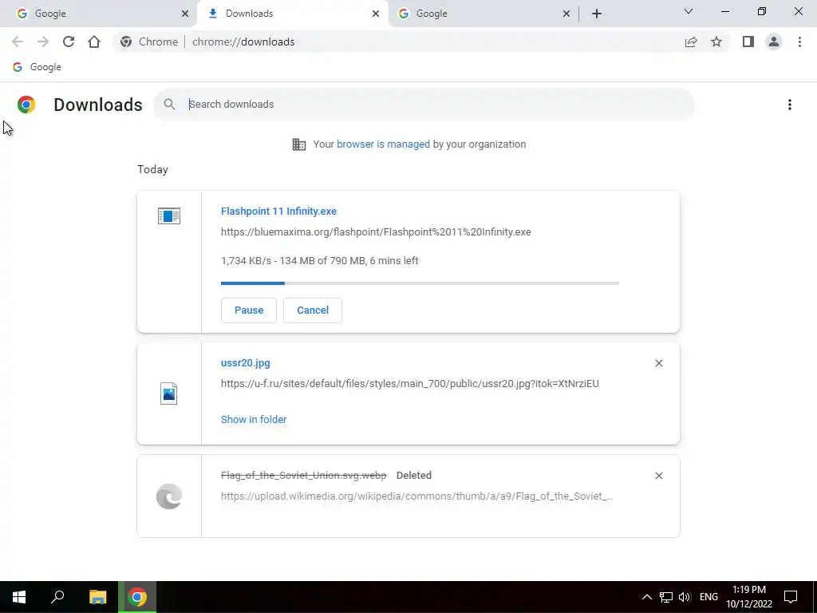
Task: Open the taskbar clock and date
Action: pyautogui.click(x=748, y=597)
